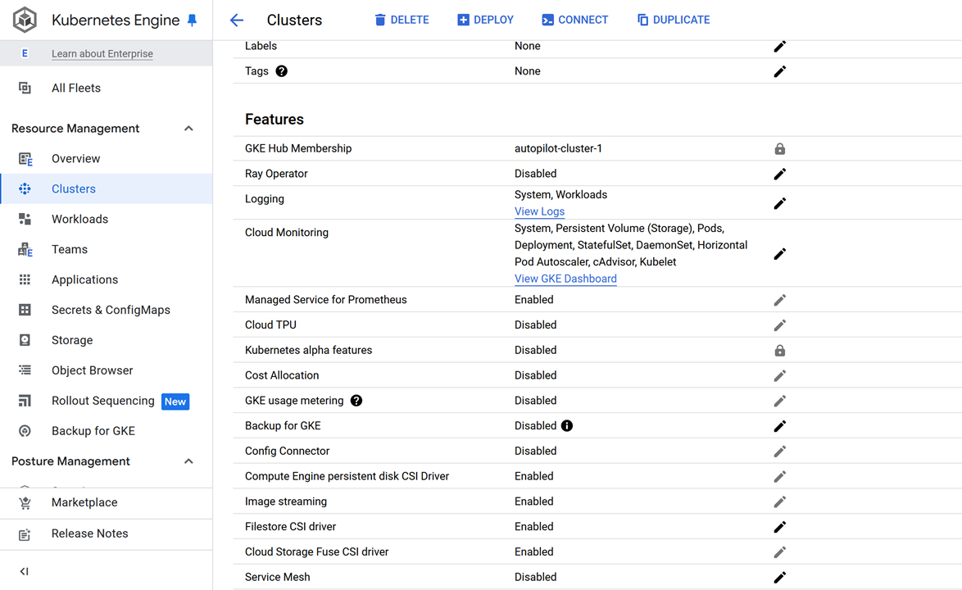The image size is (962, 590).
Task: Connect to the cluster
Action: tap(575, 20)
